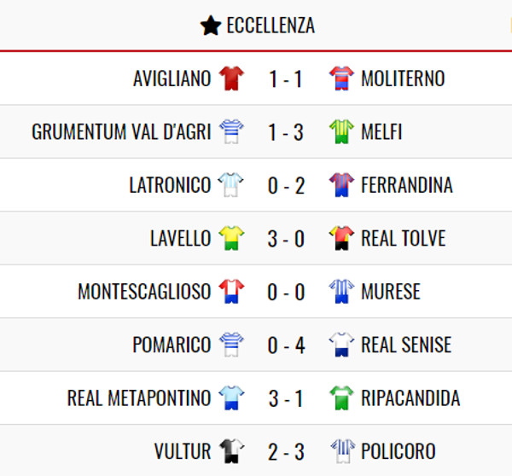Viewport: 512px width, 476px height.
Task: Click Real Senise's white-blue jersey icon
Action: point(341,345)
